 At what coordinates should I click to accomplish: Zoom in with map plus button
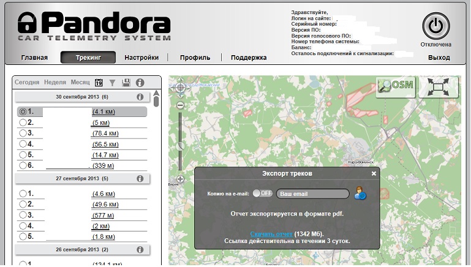point(180,179)
